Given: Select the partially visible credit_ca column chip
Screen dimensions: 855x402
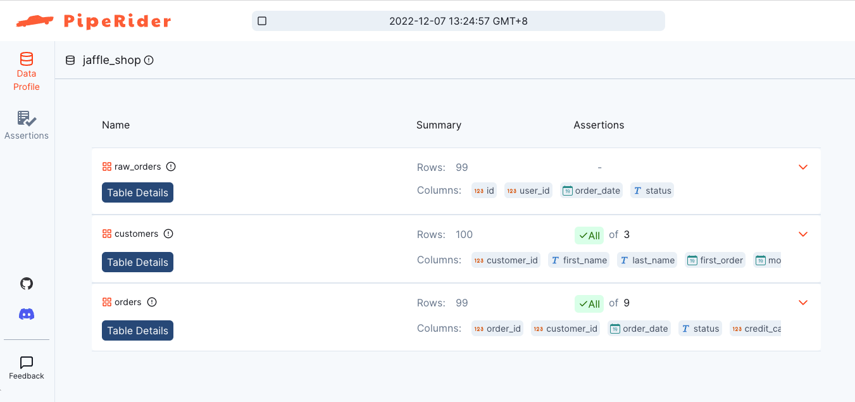Looking at the screenshot, I should (x=756, y=329).
